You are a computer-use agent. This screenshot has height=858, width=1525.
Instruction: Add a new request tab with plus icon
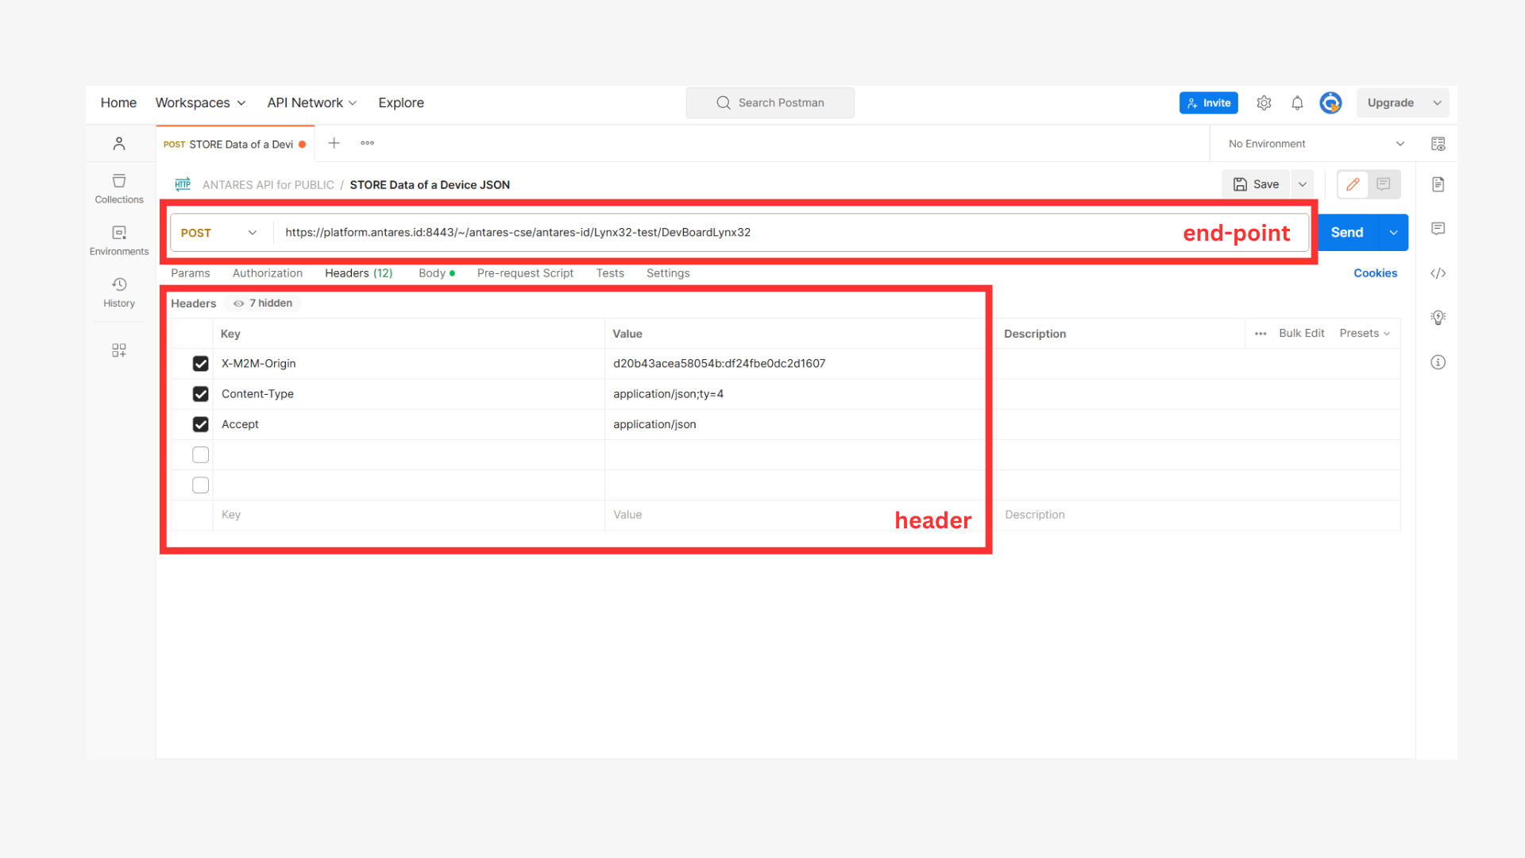(x=334, y=143)
